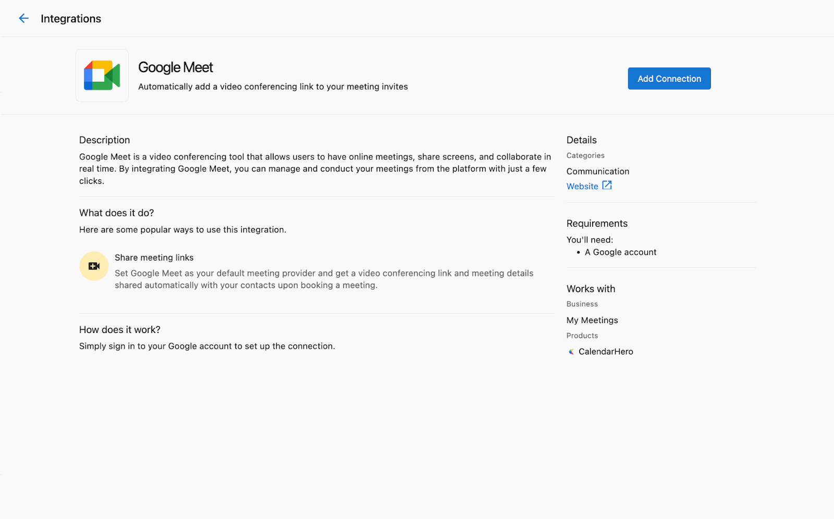Click the CalendarHero logo icon
This screenshot has height=519, width=834.
pyautogui.click(x=571, y=352)
